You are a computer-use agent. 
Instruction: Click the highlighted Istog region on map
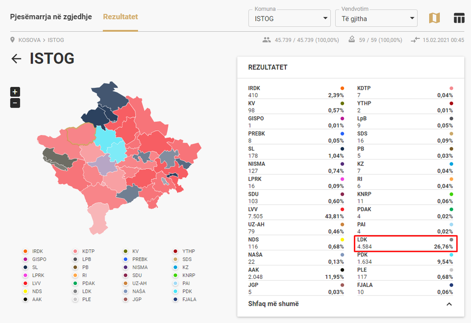pos(81,134)
